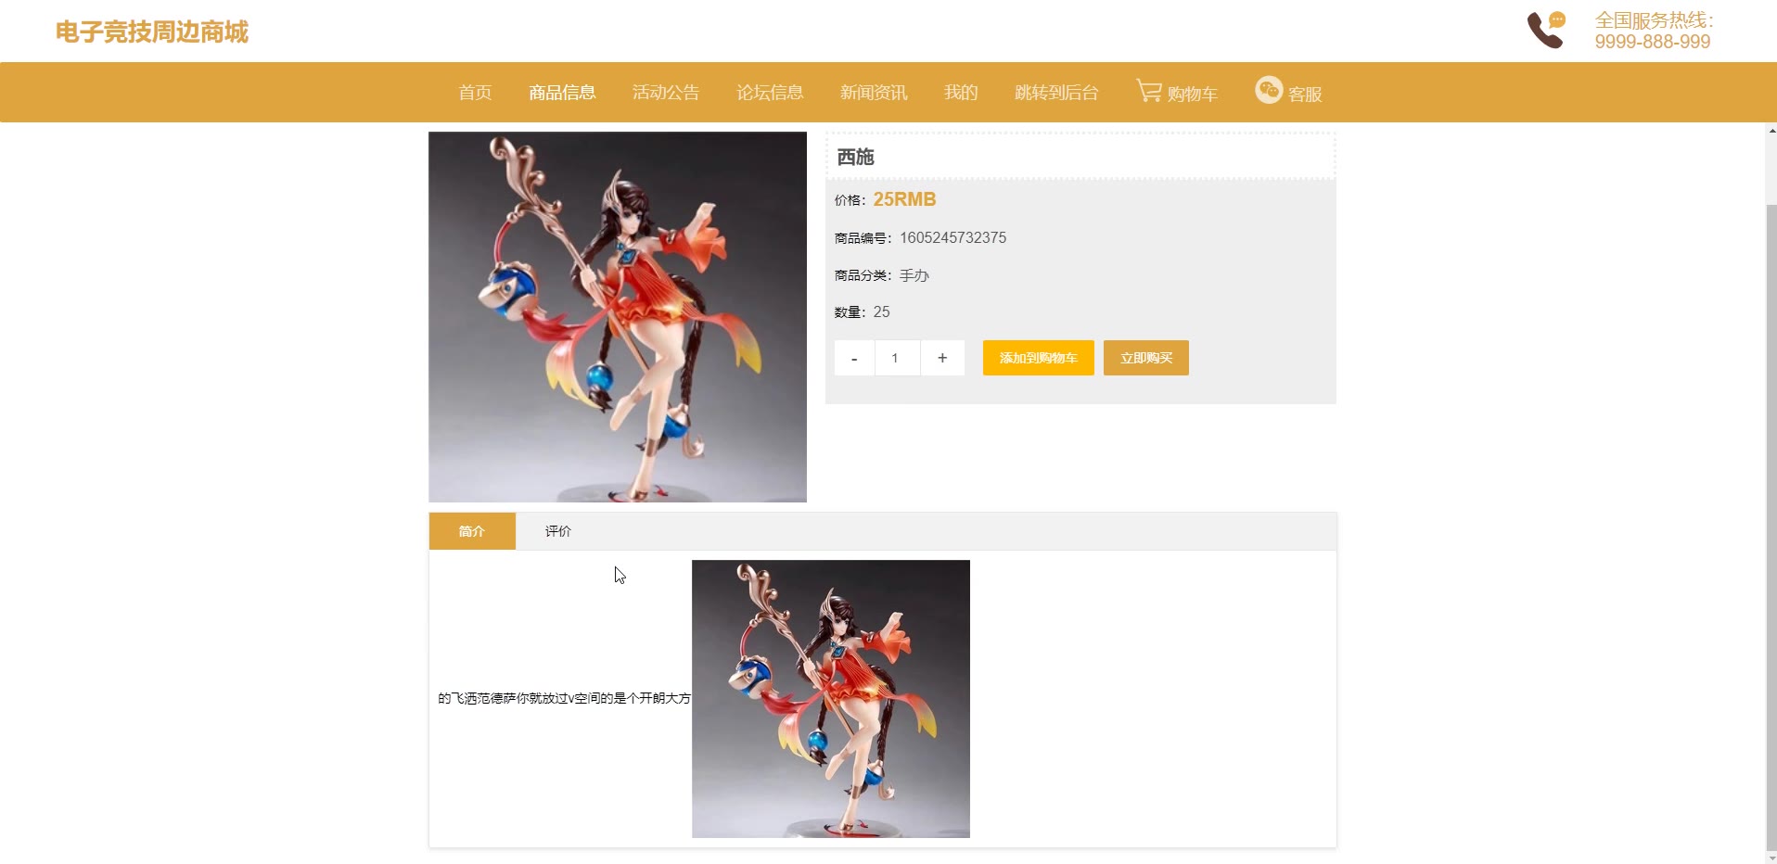Click the price 25RMB
1777x864 pixels.
point(904,199)
